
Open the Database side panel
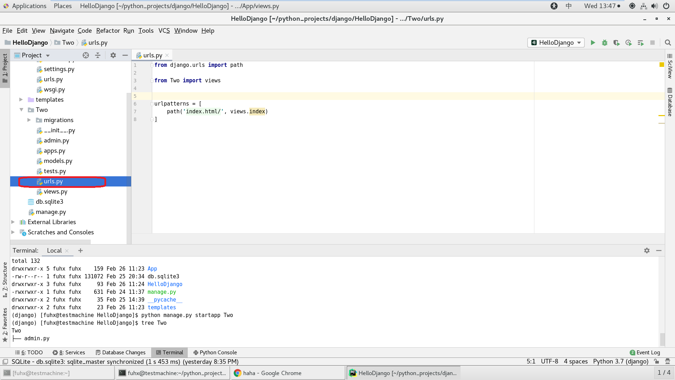[670, 102]
